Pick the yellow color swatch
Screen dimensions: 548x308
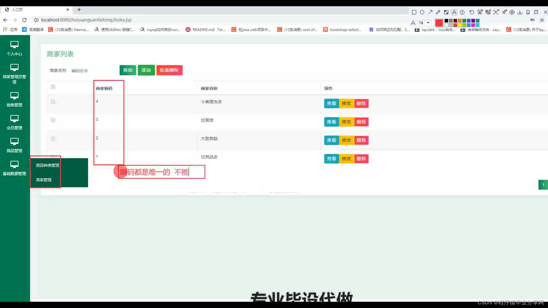(460, 25)
